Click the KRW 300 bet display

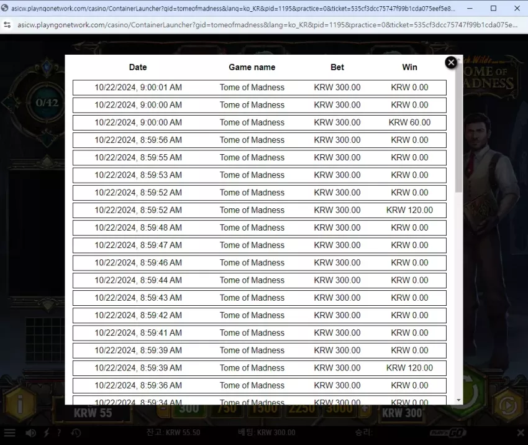402,413
